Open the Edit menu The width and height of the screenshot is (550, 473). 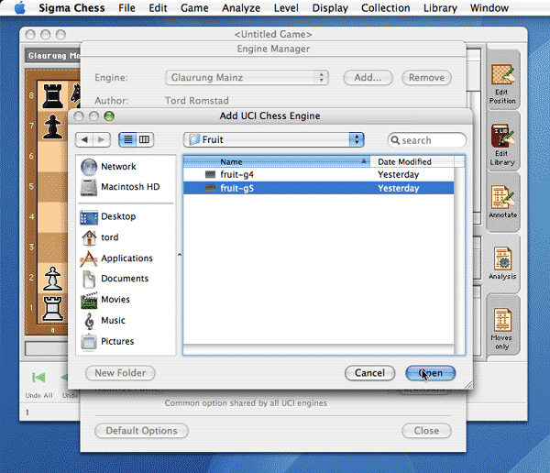pyautogui.click(x=158, y=7)
